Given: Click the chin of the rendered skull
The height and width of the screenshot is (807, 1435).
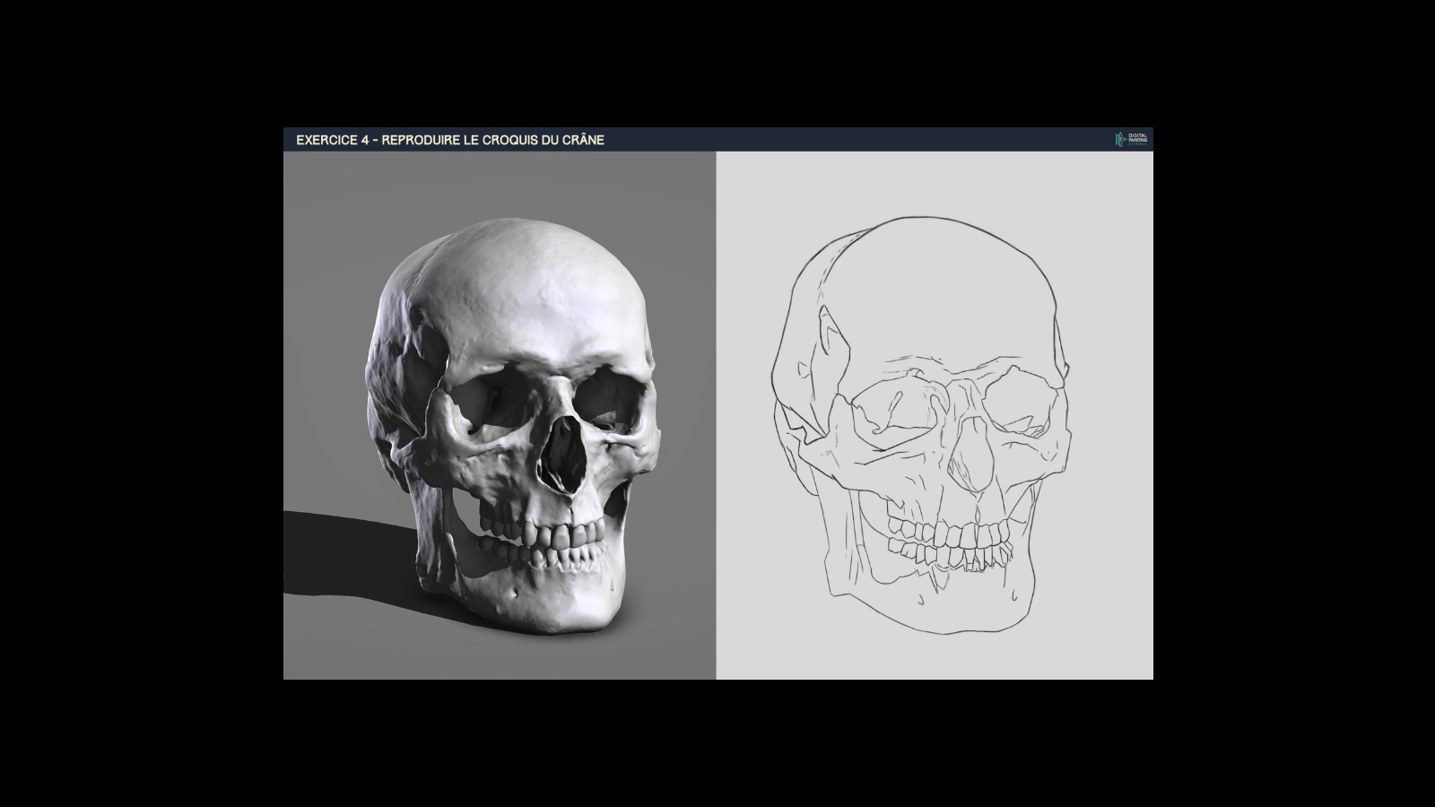Looking at the screenshot, I should (x=538, y=601).
